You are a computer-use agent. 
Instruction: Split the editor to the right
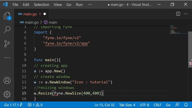pyautogui.click(x=178, y=14)
